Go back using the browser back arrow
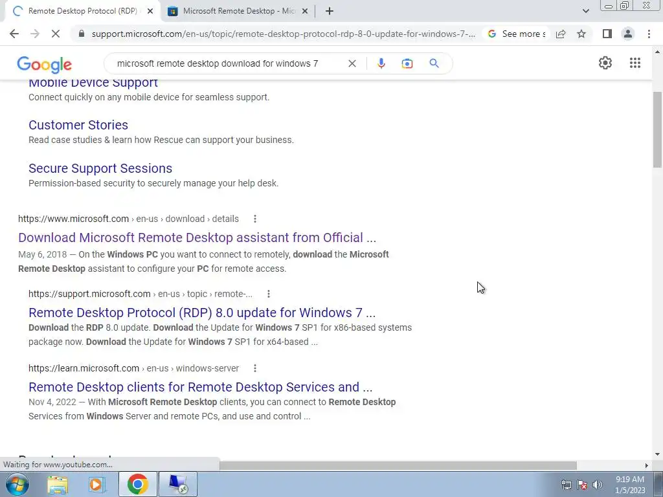Image resolution: width=663 pixels, height=497 pixels. 14,34
